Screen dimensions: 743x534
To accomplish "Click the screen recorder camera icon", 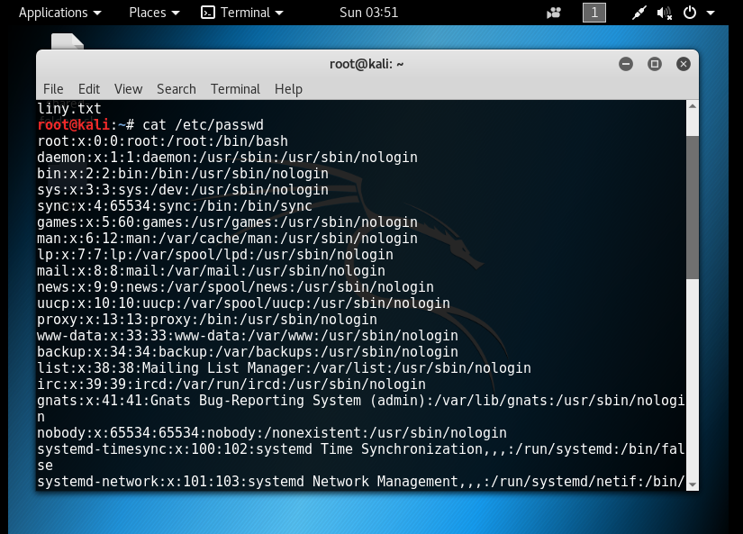I will (x=554, y=13).
